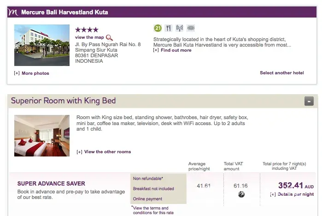
Task: Click the restaurant fork and knife icon
Action: [168, 28]
